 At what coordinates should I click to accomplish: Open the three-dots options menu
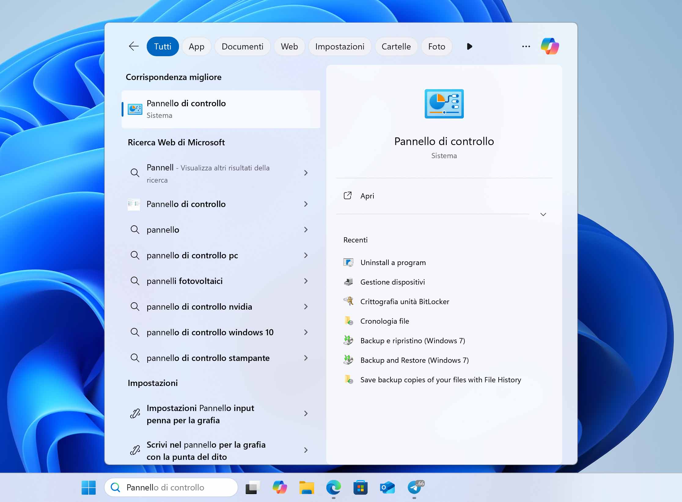point(526,46)
